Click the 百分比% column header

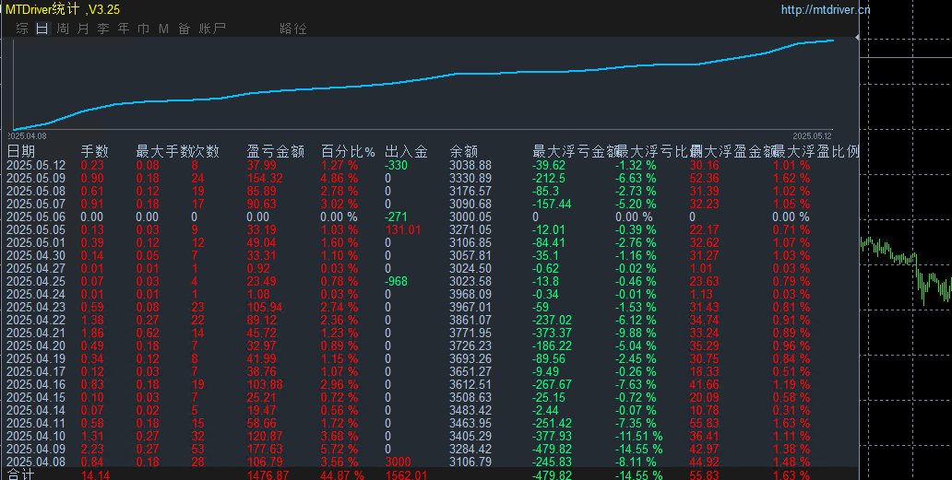348,151
